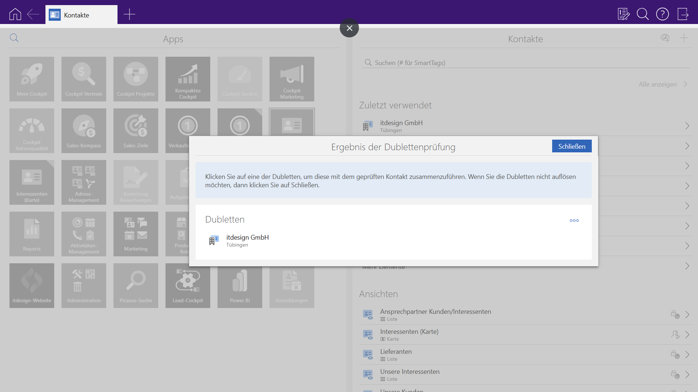Close the overlay with the round X button
698x392 pixels.
349,28
